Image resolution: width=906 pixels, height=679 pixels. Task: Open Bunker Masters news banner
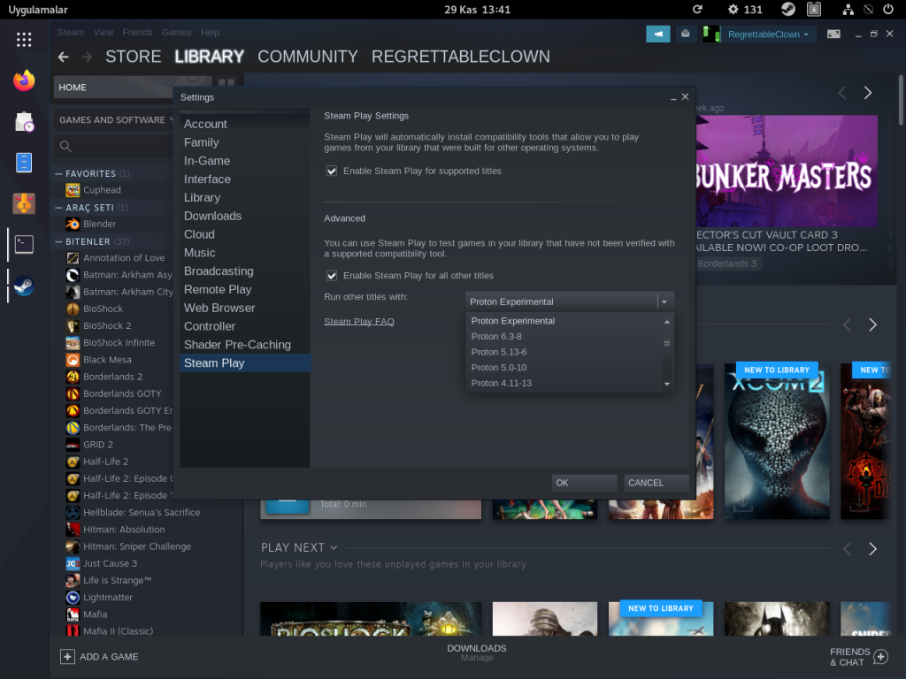click(x=787, y=171)
